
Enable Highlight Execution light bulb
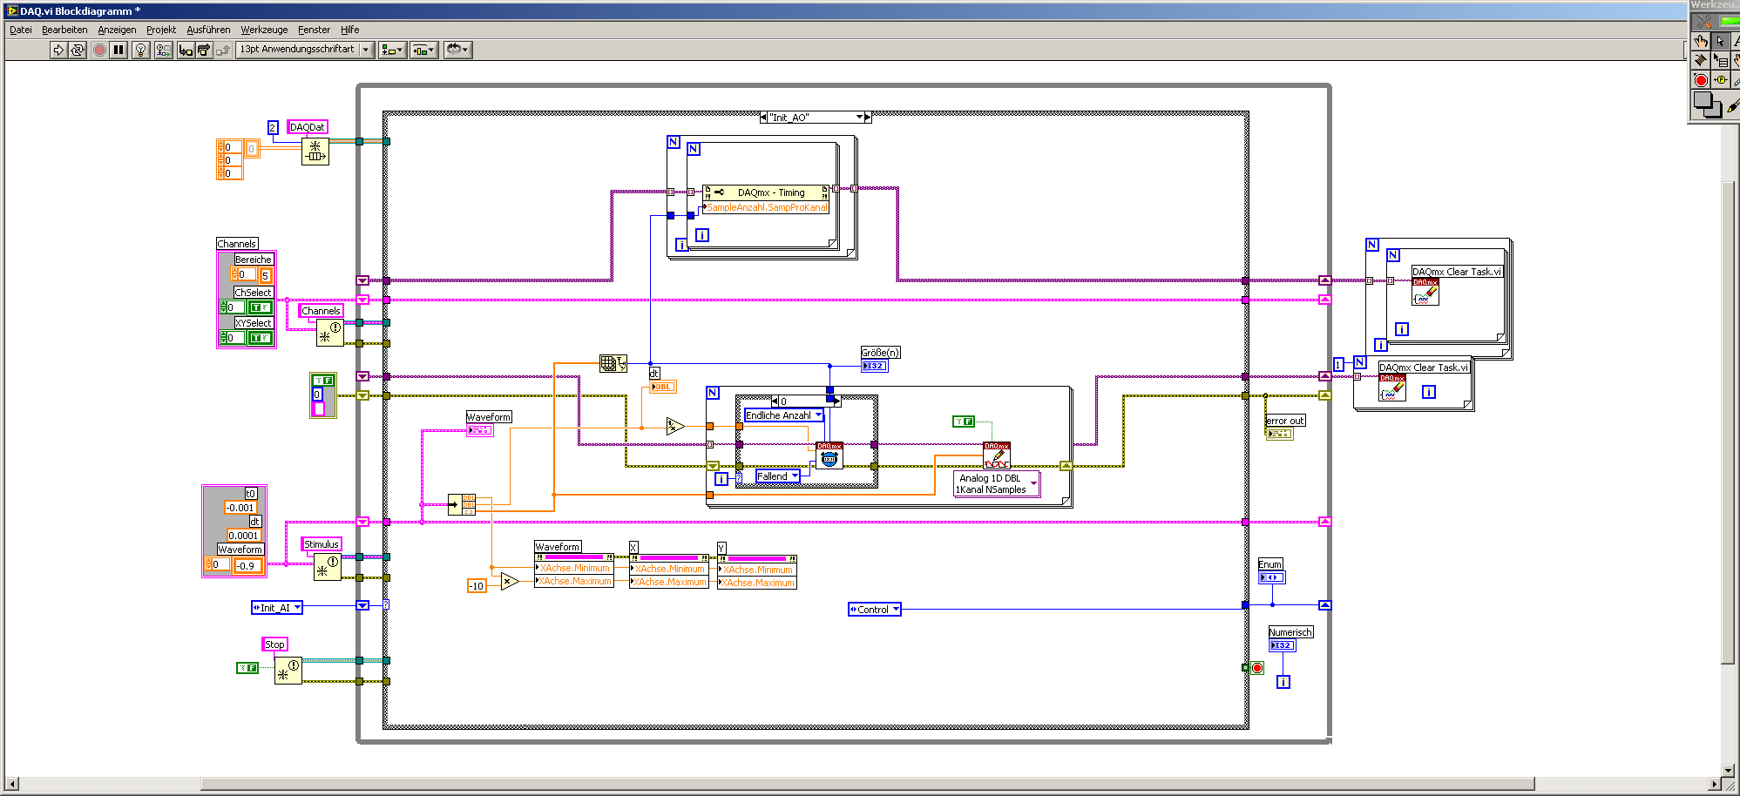click(x=140, y=50)
